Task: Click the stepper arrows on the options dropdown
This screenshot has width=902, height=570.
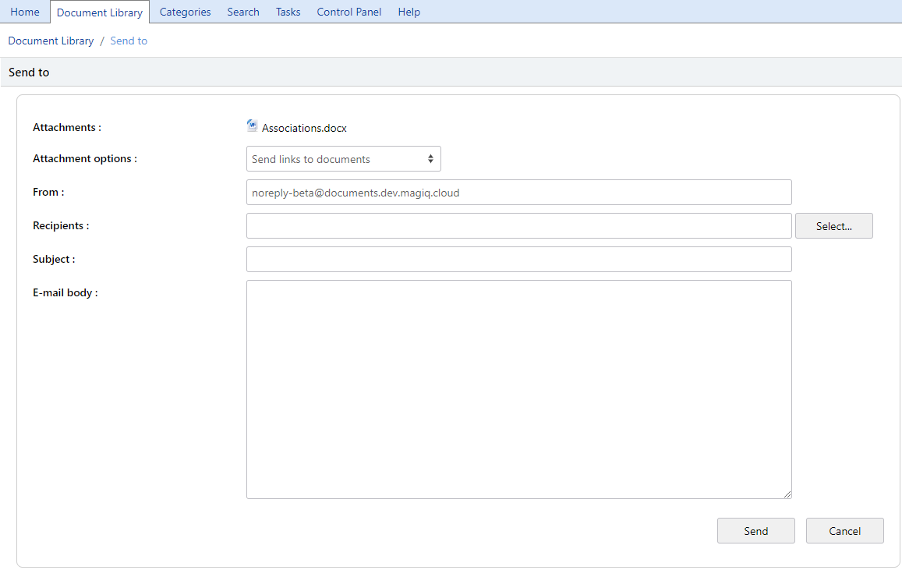Action: pos(430,158)
